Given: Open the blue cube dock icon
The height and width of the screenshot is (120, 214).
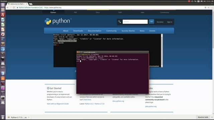Looking at the screenshot, I should pyautogui.click(x=3, y=73).
